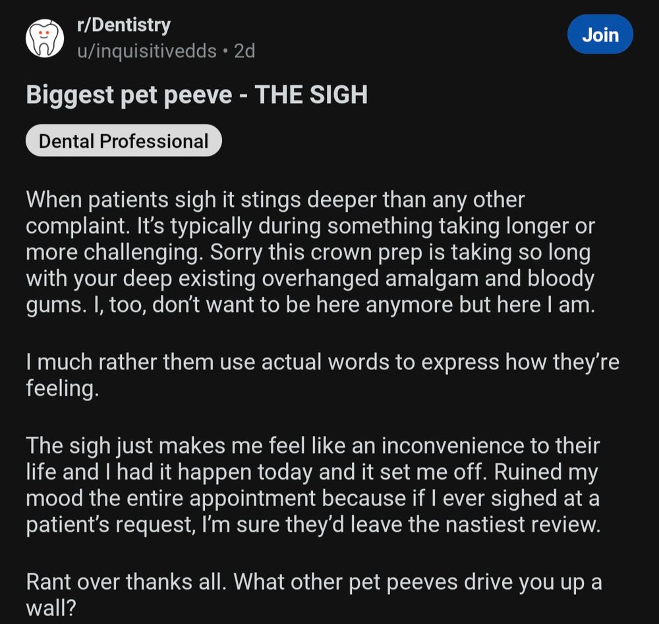This screenshot has height=624, width=659.
Task: Click the final word 'wall?'
Action: (x=51, y=608)
